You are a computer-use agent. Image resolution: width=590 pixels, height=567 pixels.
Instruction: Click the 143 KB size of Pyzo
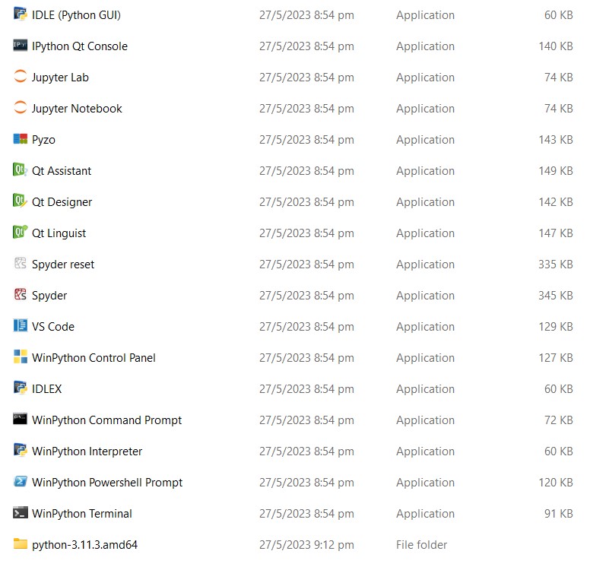tap(556, 140)
